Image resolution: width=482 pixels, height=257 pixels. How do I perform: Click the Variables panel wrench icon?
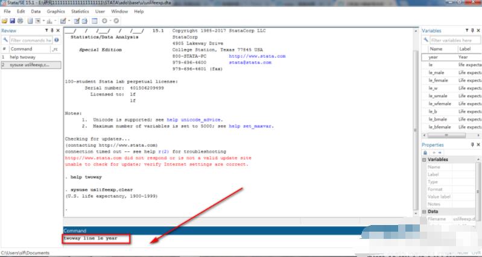tap(426, 40)
